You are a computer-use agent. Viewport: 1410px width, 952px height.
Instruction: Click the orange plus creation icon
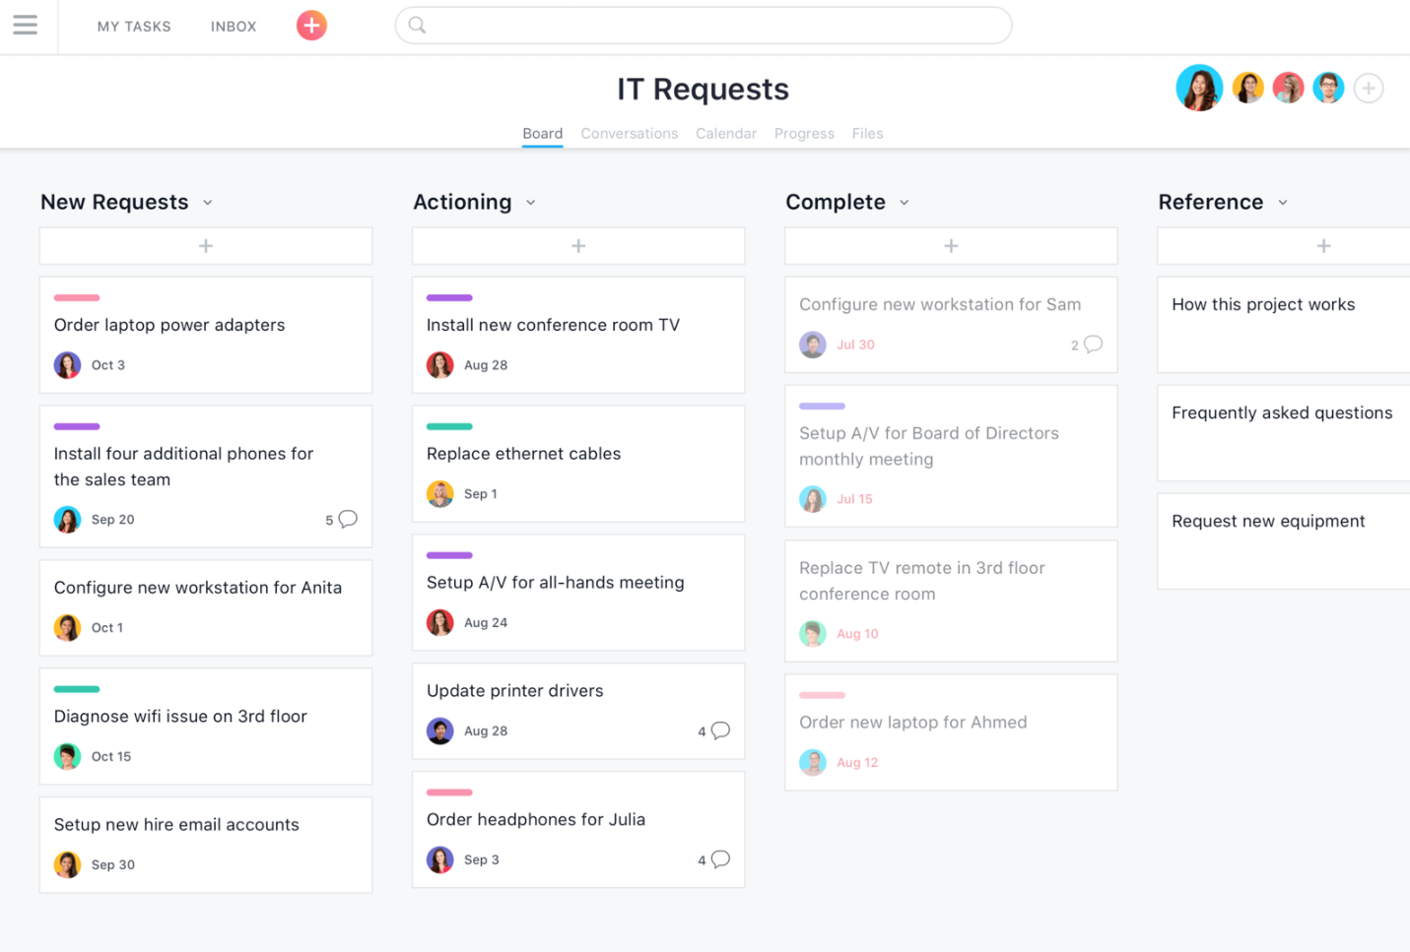tap(311, 26)
